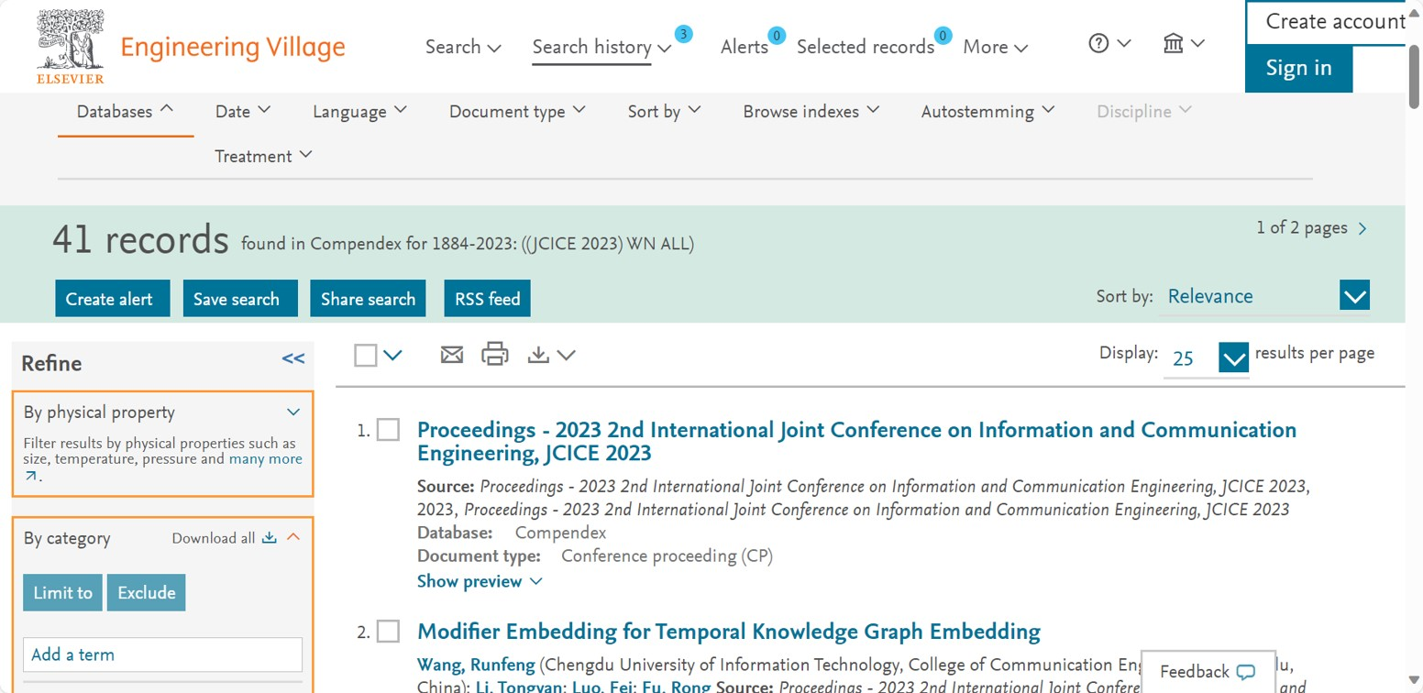
Task: Click author Wang, Runfeng link
Action: coord(476,665)
